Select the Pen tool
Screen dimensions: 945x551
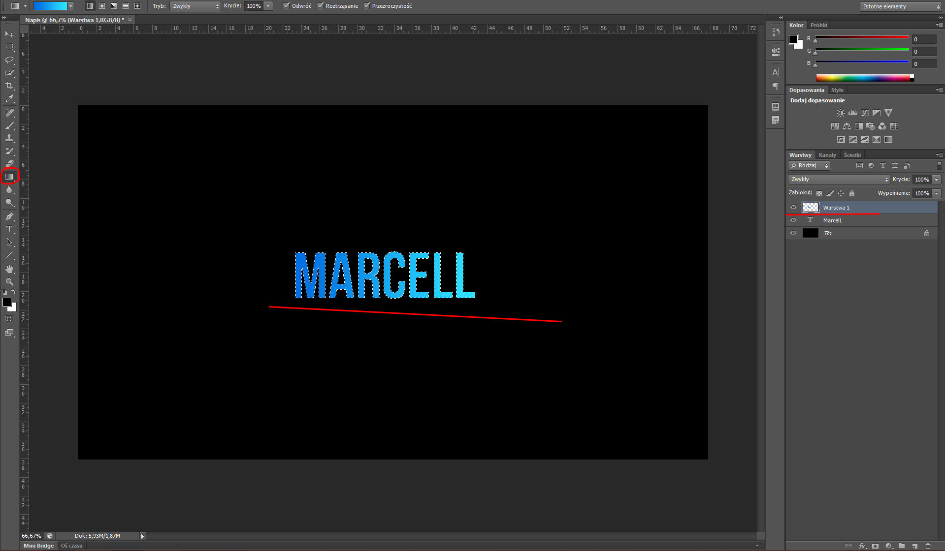9,216
